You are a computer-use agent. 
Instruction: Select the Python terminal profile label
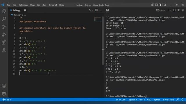point(161,10)
